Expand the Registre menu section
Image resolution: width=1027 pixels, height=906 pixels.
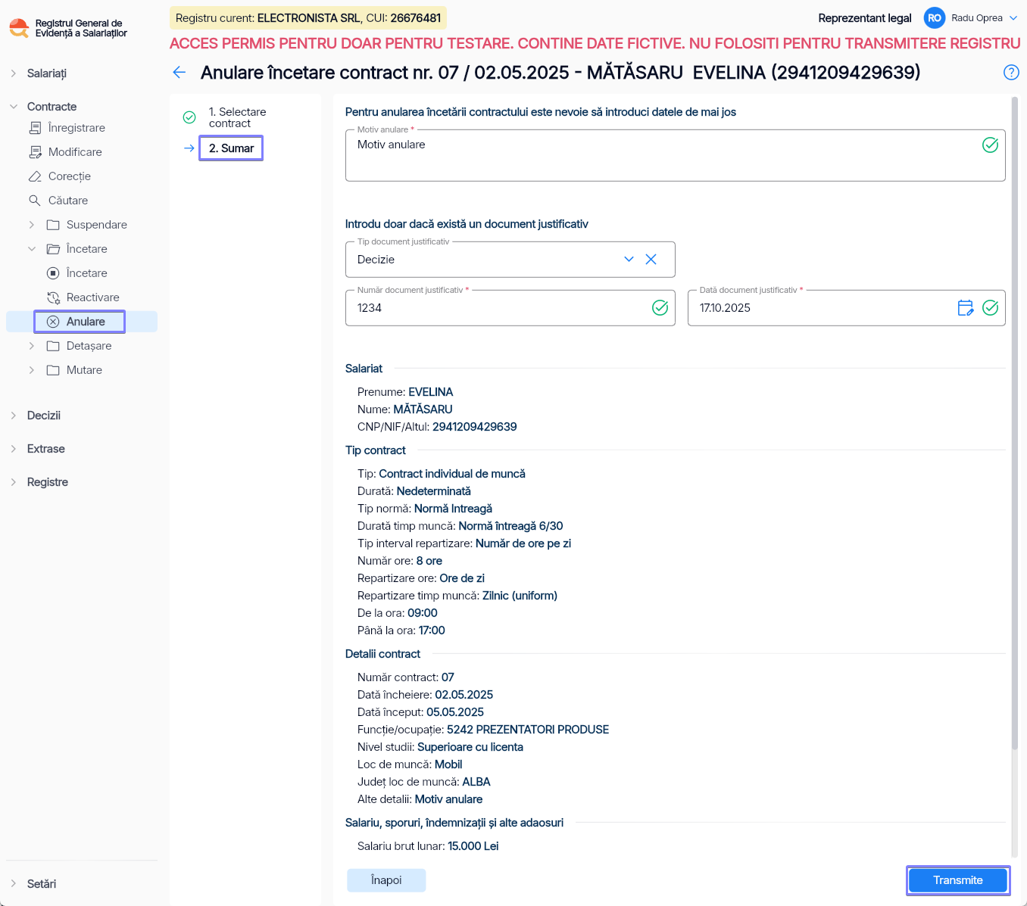14,482
